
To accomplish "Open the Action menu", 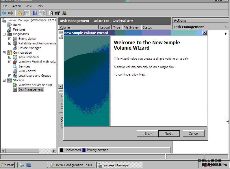I will pyautogui.click(x=16, y=6).
